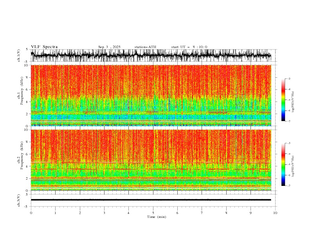Click the ch.1 PSD color scale bar

pyautogui.click(x=283, y=100)
